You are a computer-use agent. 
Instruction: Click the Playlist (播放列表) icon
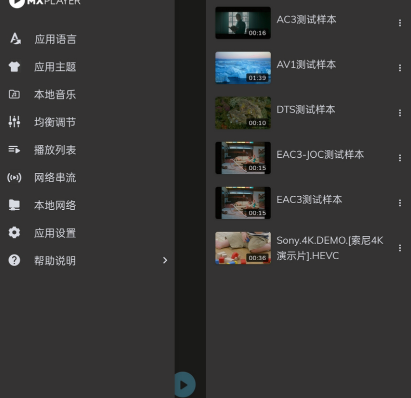(14, 149)
